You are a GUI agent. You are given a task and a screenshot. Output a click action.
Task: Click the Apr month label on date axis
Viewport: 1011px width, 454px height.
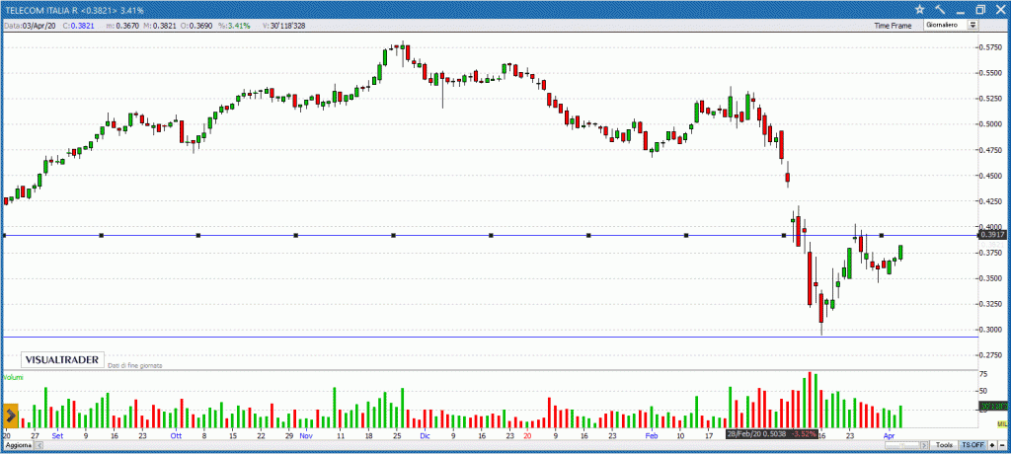(890, 435)
